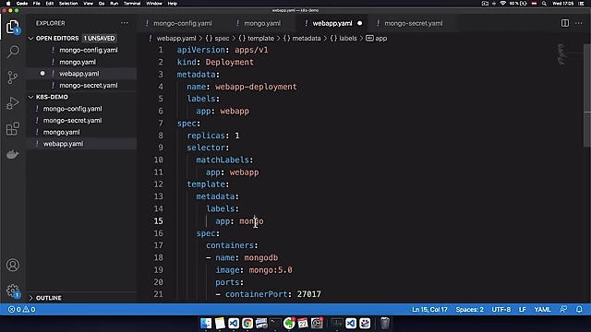Open Notes from the Dock
Screen dimensions: 591x332
pos(220,323)
